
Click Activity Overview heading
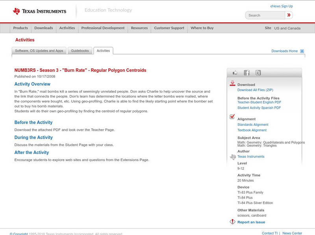click(x=32, y=84)
